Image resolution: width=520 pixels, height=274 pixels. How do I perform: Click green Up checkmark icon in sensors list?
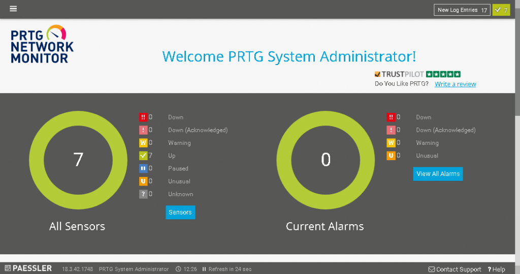point(143,156)
